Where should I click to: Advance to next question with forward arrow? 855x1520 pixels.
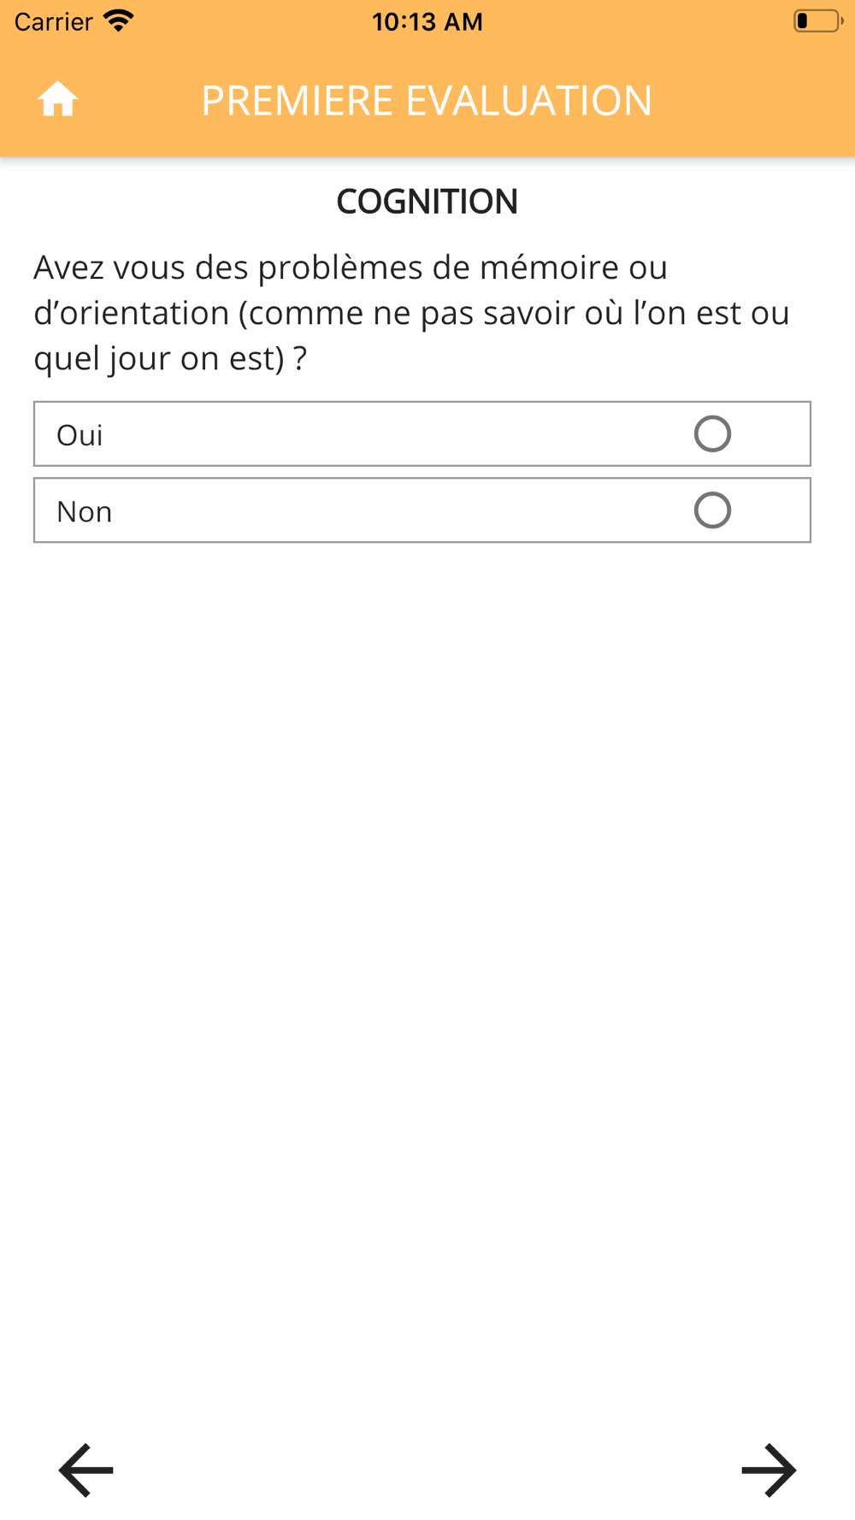769,1470
